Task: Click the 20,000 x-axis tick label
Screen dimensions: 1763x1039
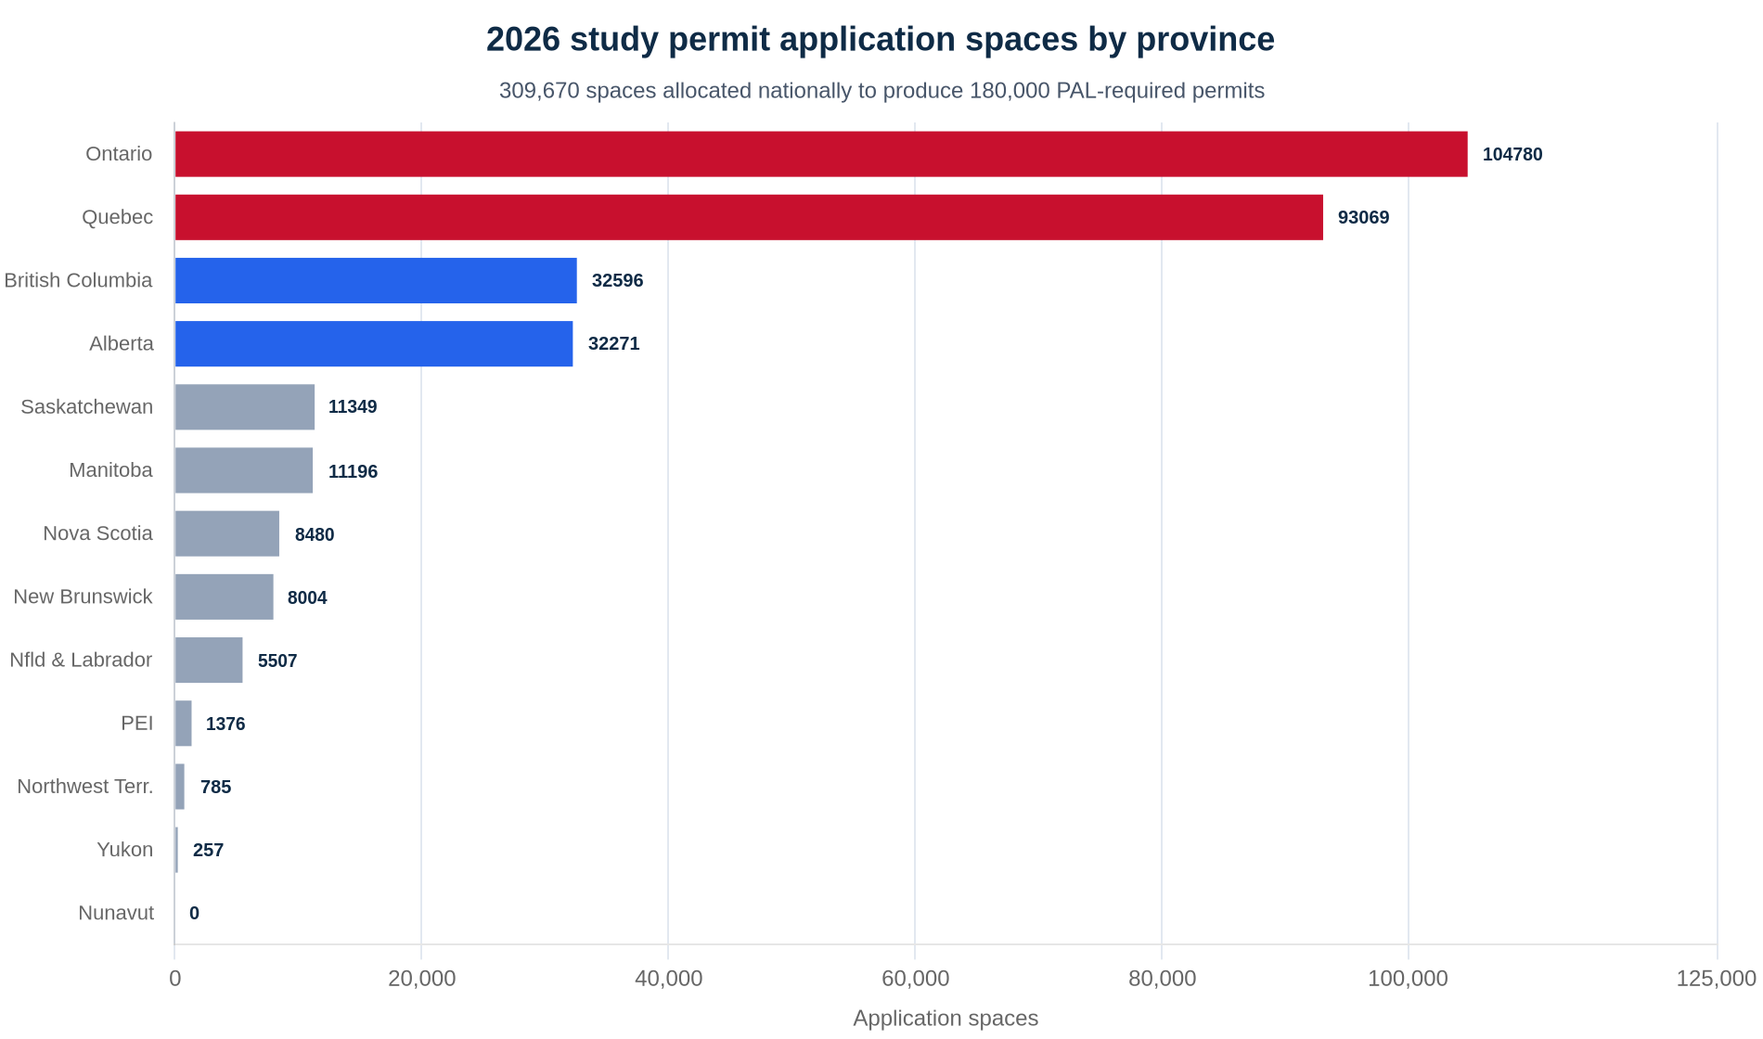Action: pos(421,979)
